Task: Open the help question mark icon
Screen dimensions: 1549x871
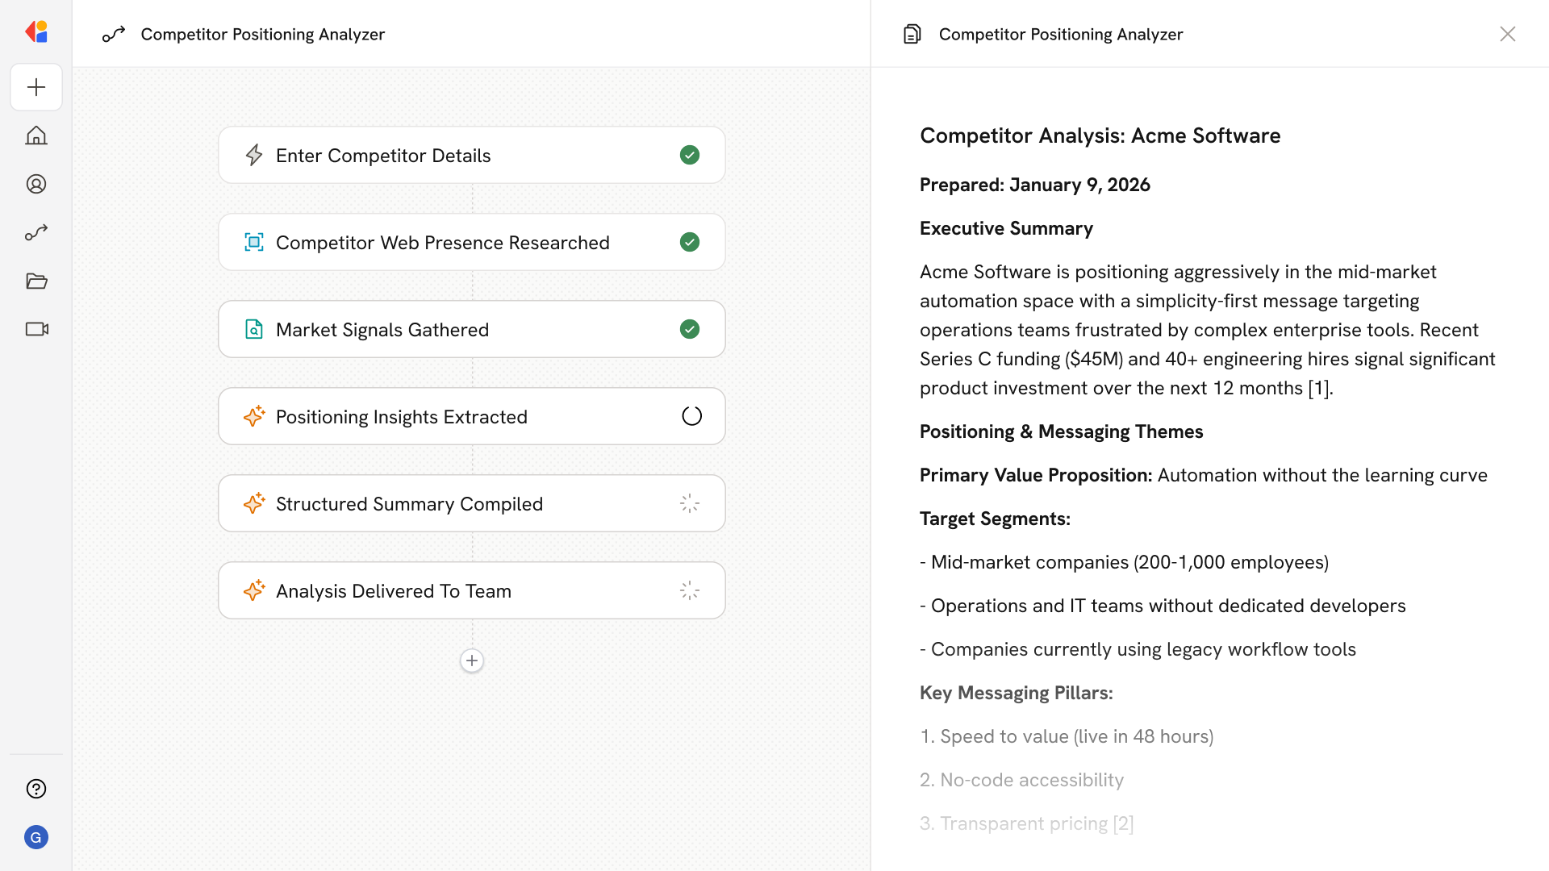Action: click(36, 789)
